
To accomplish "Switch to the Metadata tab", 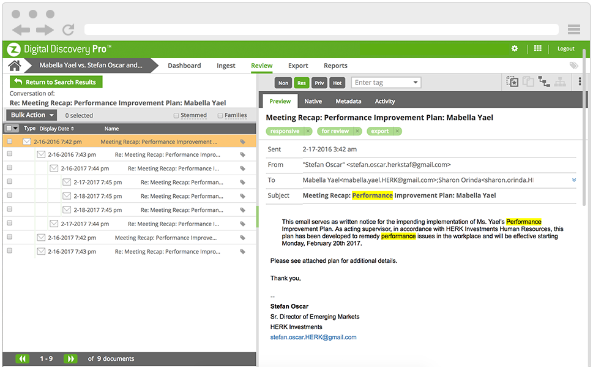I will (348, 101).
